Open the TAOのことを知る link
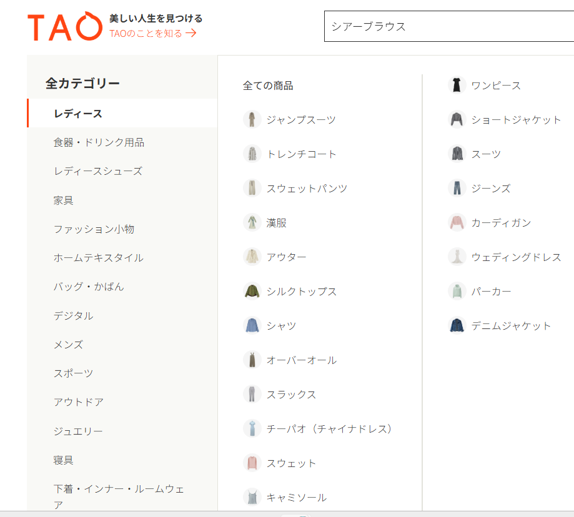 tap(152, 34)
